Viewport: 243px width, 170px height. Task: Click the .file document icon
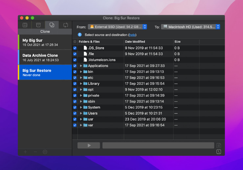(85, 54)
